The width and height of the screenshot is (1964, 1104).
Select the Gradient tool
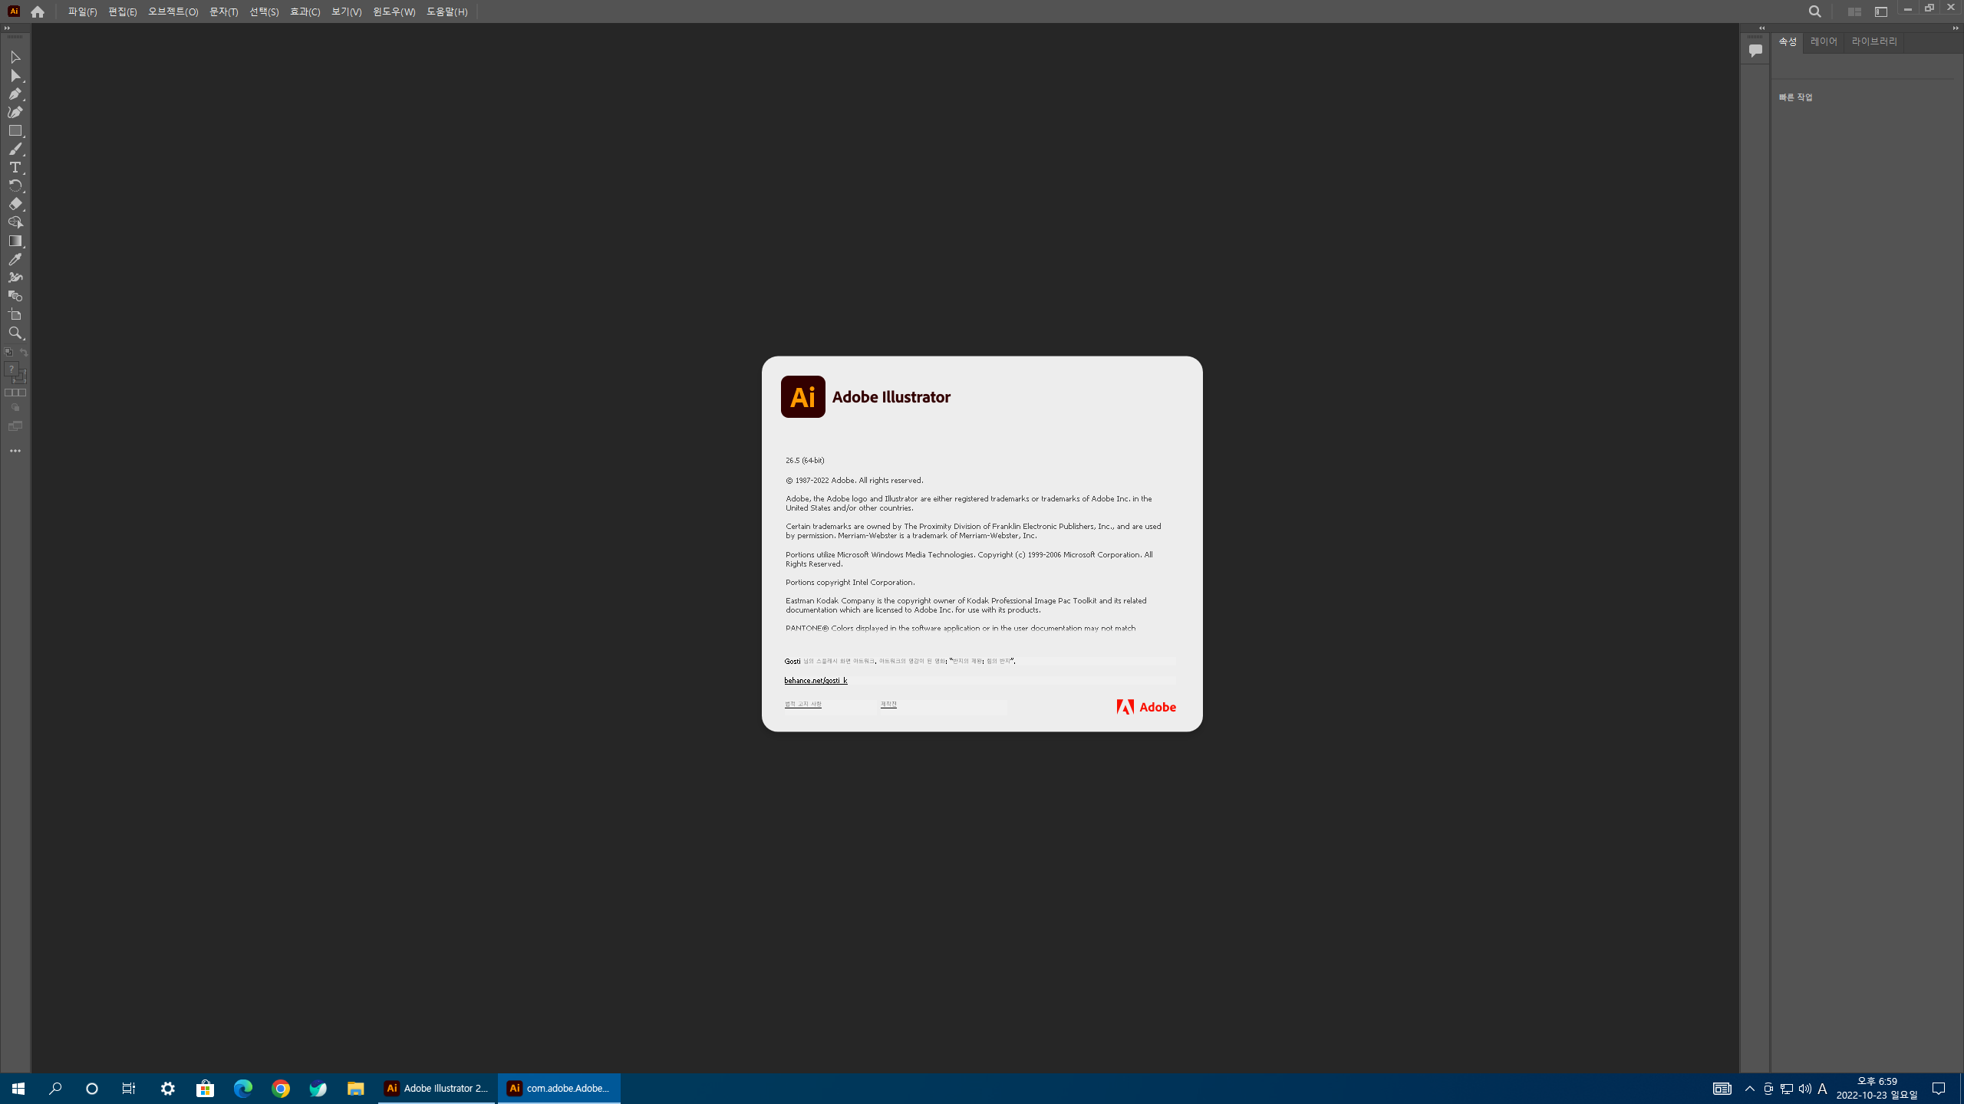click(15, 241)
